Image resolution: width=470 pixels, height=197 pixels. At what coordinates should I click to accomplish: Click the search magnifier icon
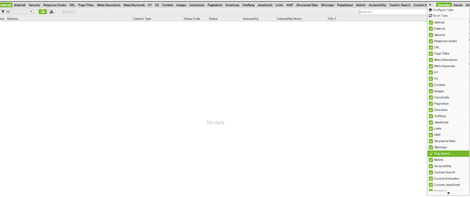pyautogui.click(x=359, y=11)
